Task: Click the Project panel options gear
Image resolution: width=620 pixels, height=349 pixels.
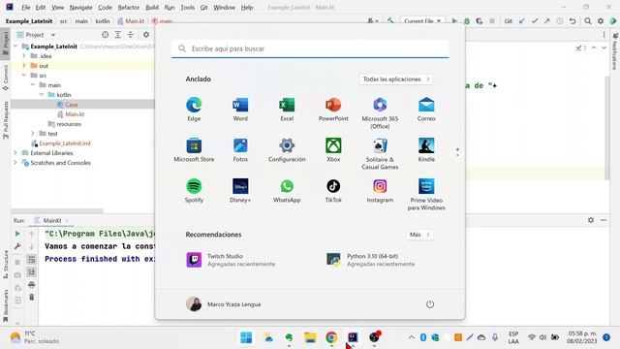Action: [x=146, y=35]
